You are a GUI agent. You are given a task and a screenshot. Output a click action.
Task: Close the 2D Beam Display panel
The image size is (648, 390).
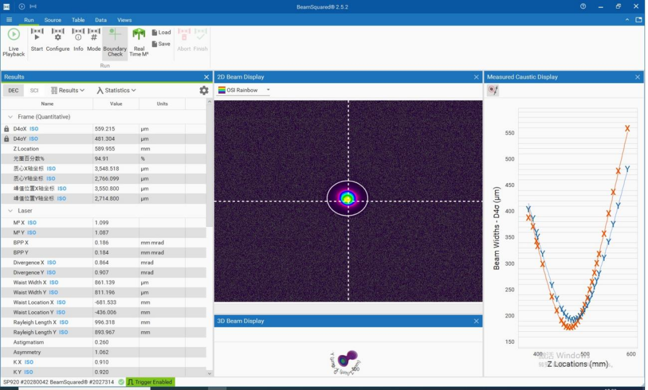click(476, 77)
